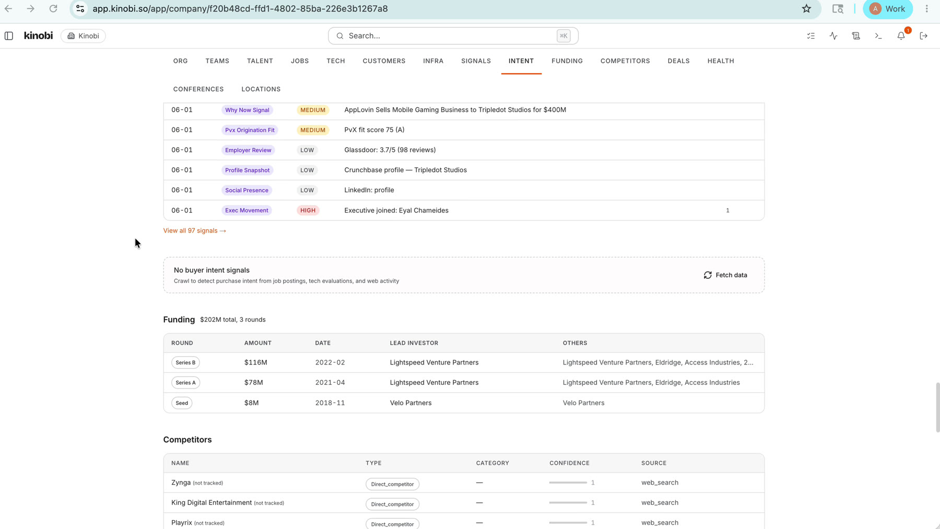Image resolution: width=940 pixels, height=529 pixels.
Task: Open the Glassdoor 3.7/5 signal row
Action: 464,150
